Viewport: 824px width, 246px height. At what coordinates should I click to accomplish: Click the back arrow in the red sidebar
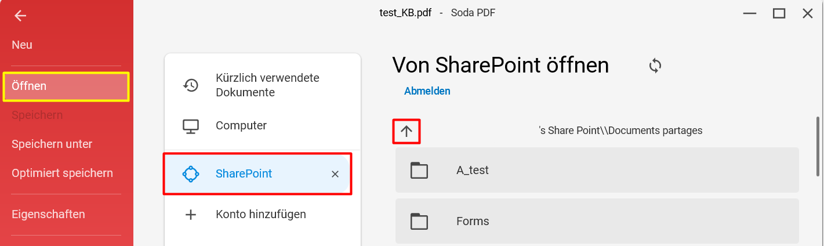pyautogui.click(x=20, y=16)
